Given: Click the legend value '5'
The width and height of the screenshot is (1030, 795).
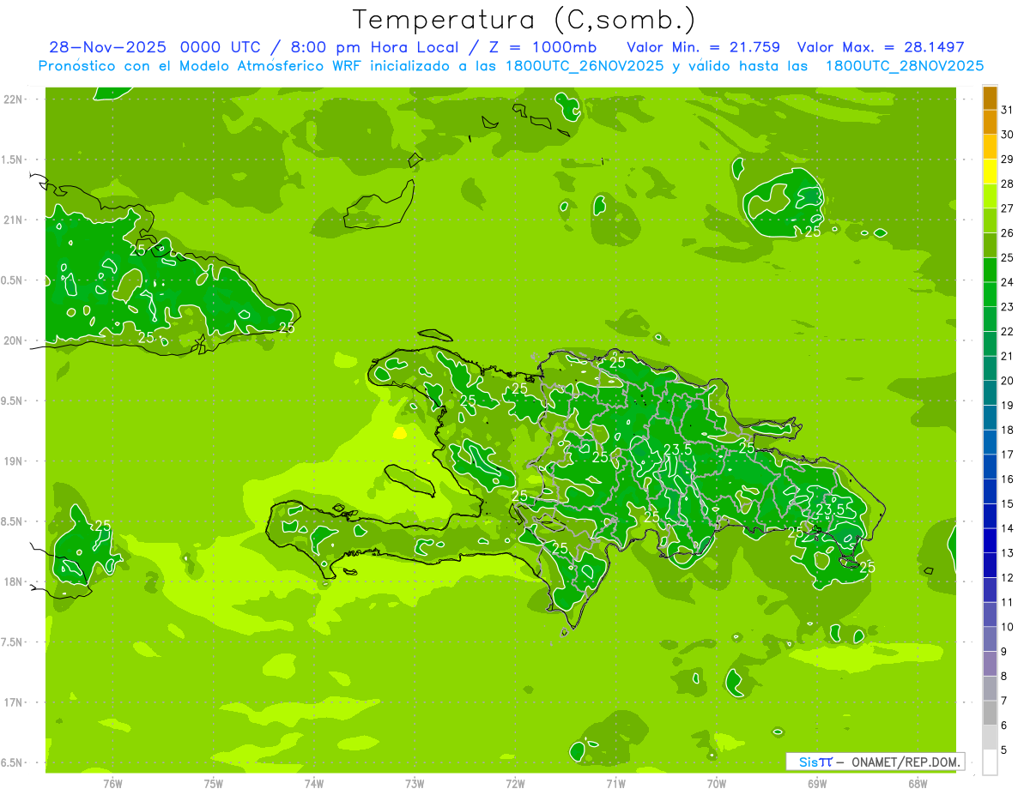Looking at the screenshot, I should 1004,750.
